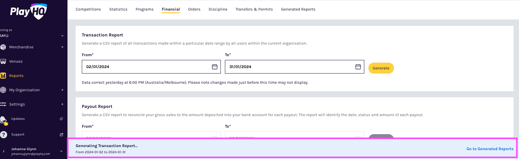Screen dimensions: 519x159
Task: Open the Support question mark icon
Action: (3, 134)
